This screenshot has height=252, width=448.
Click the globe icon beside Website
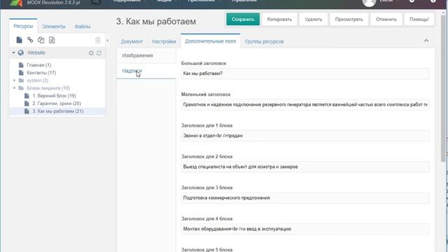tap(20, 52)
